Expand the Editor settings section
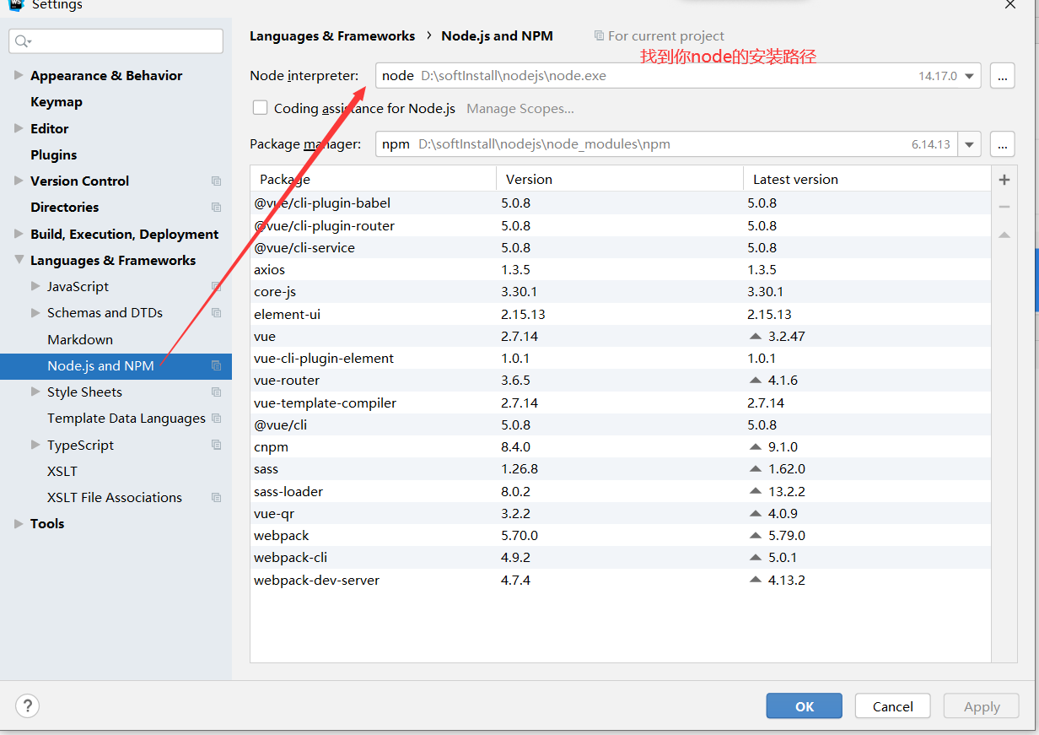1039x735 pixels. tap(19, 128)
